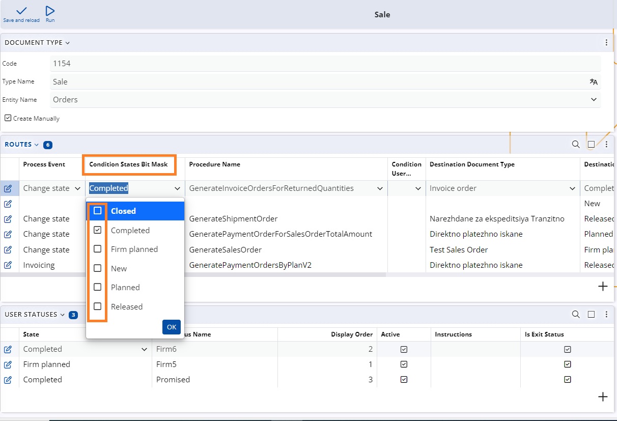Edit the Invoicing route row

click(x=8, y=265)
